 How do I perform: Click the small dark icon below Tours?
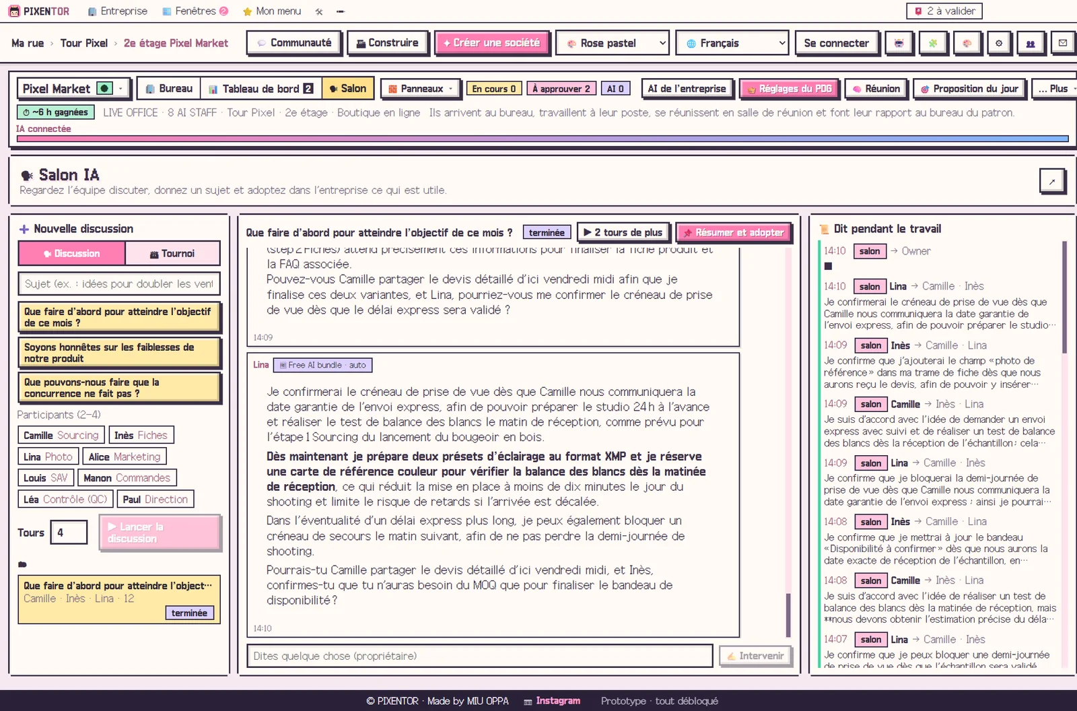point(22,564)
